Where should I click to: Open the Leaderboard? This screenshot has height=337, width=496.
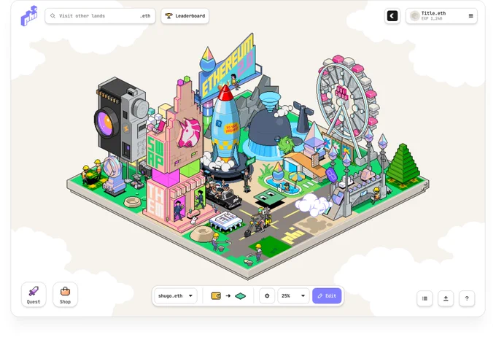coord(185,16)
